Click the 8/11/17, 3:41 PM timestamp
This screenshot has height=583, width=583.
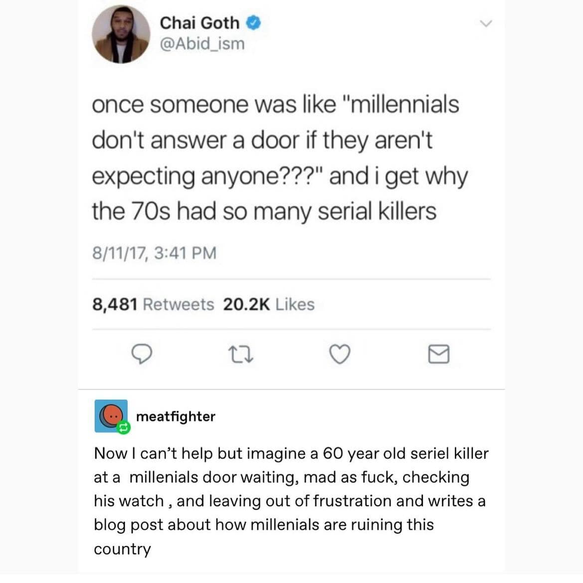[x=155, y=253]
